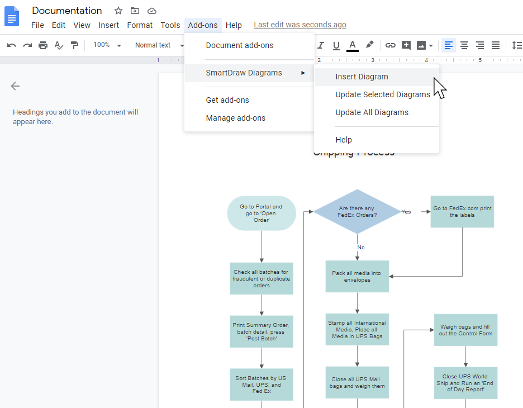Open SmartDraw submenu Help entry
The image size is (523, 408).
click(x=376, y=140)
